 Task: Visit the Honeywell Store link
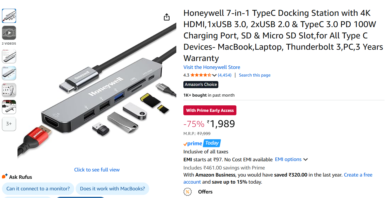click(212, 67)
